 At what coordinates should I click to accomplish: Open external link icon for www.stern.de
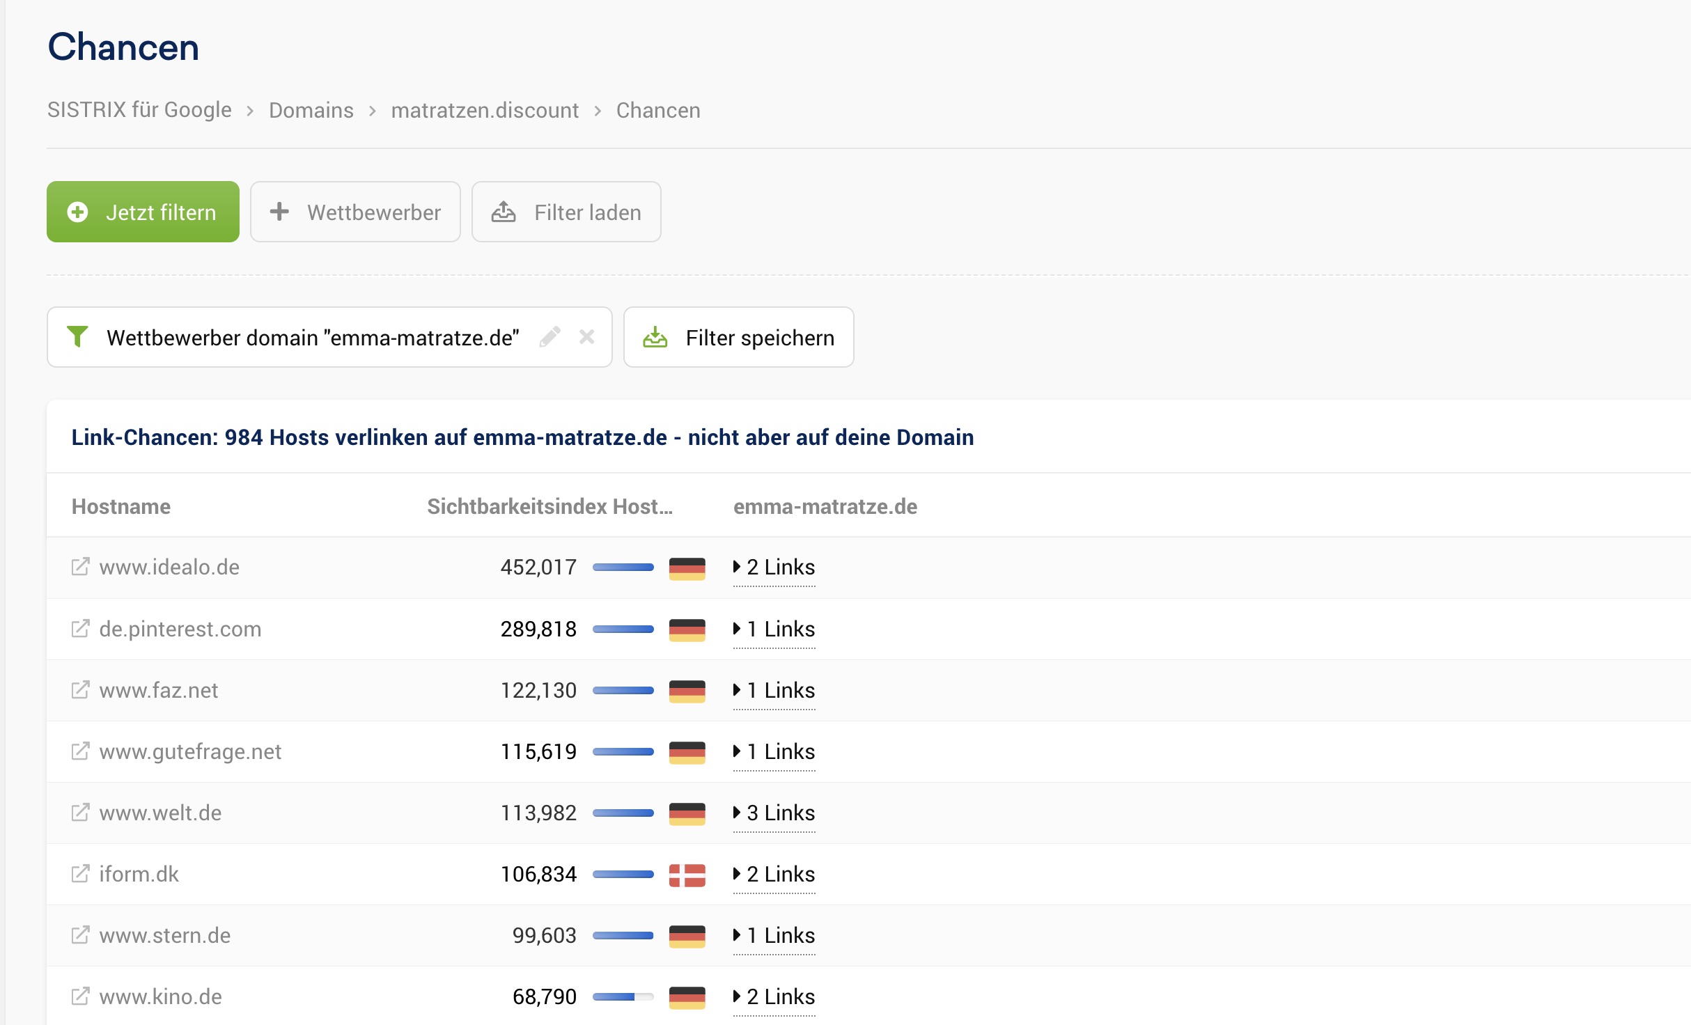click(80, 935)
